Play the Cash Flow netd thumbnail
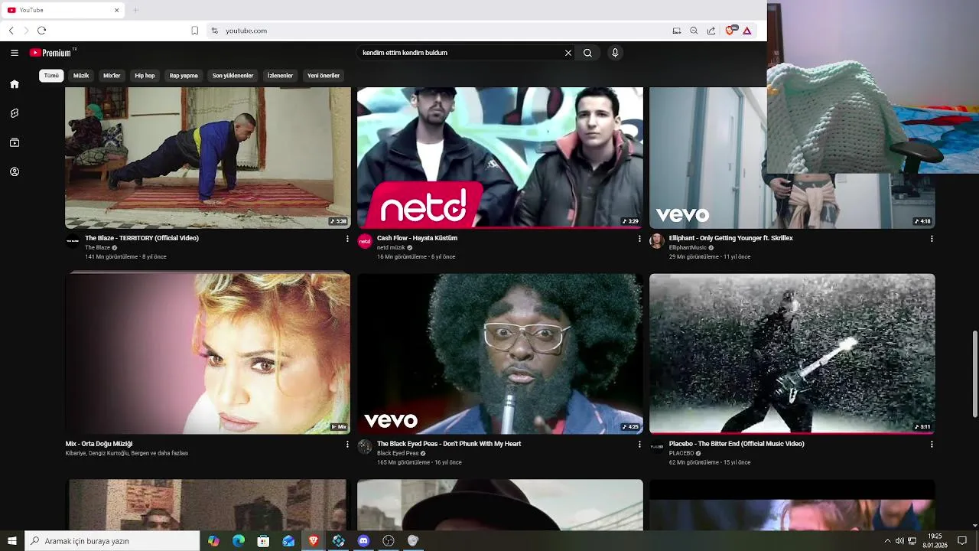The image size is (979, 551). [x=500, y=158]
